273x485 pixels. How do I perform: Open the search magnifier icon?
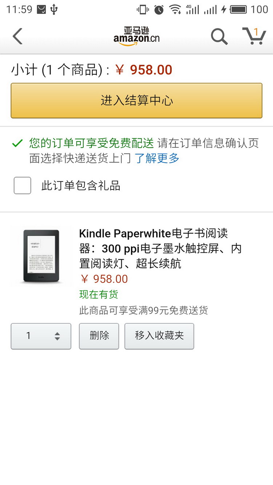click(219, 36)
